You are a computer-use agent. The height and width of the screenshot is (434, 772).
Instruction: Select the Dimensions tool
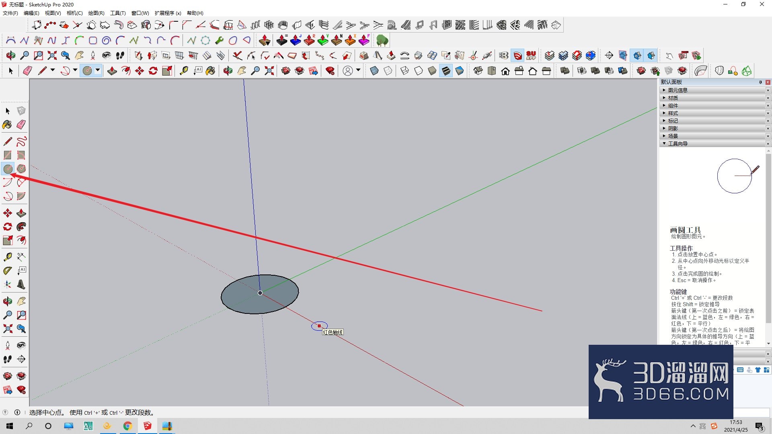[21, 256]
